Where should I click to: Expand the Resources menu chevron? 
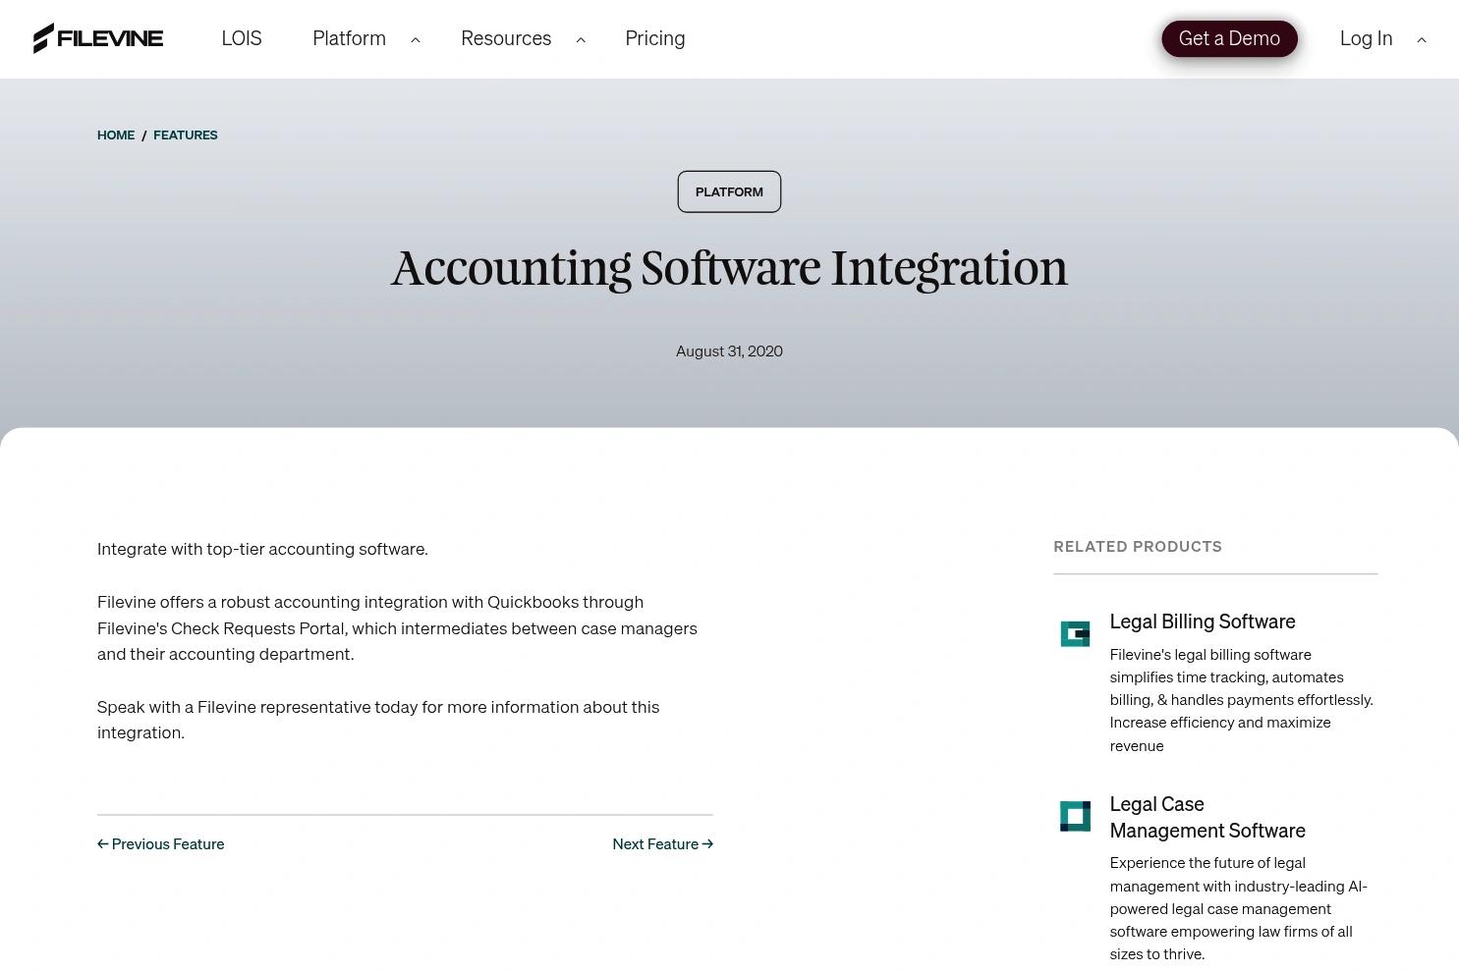click(581, 39)
